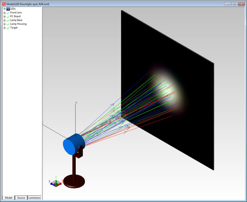Click the 'G' source icon beside LEDs

tap(8, 9)
